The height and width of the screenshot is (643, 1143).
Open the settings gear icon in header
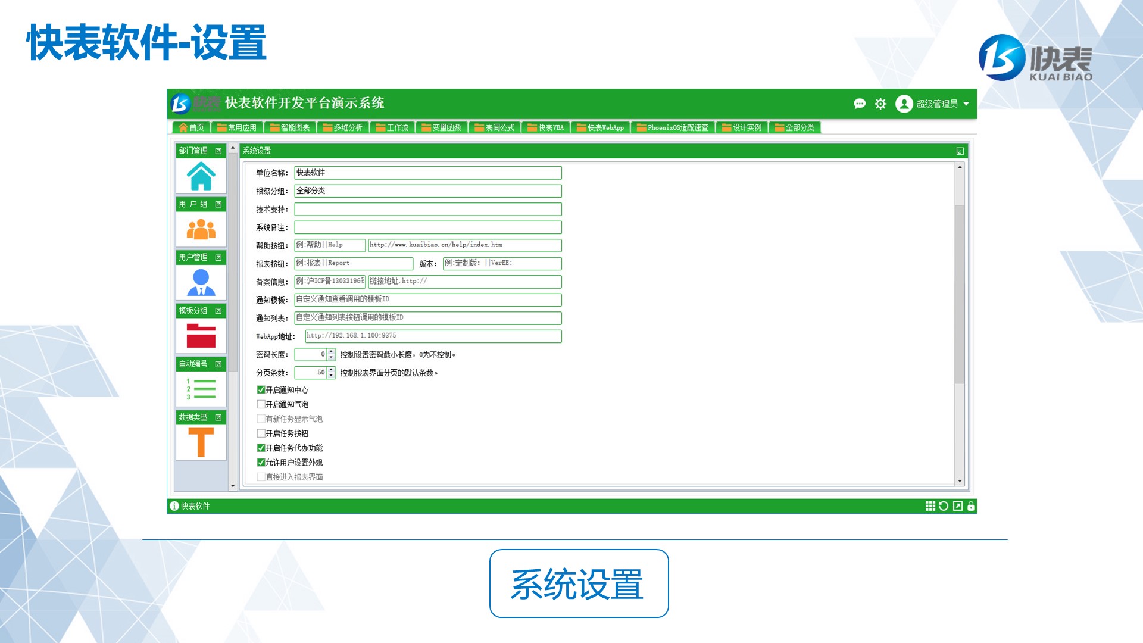[x=880, y=104]
